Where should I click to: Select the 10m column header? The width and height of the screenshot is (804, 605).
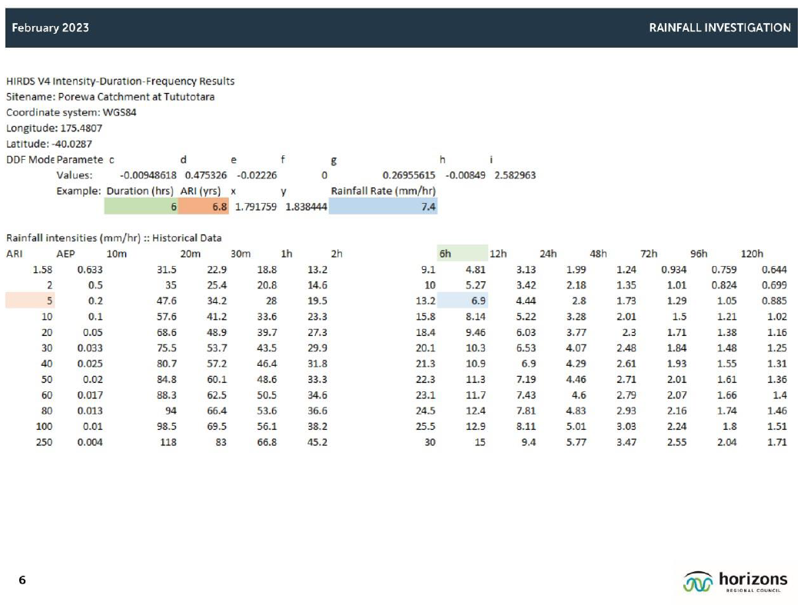coord(116,254)
